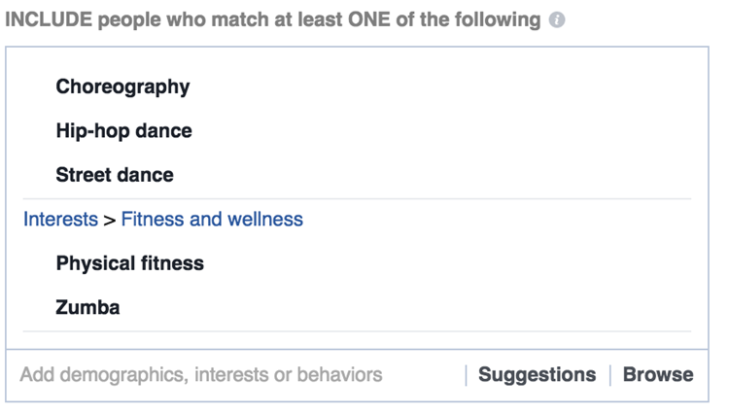
Task: Select the Physical fitness interest
Action: click(129, 263)
